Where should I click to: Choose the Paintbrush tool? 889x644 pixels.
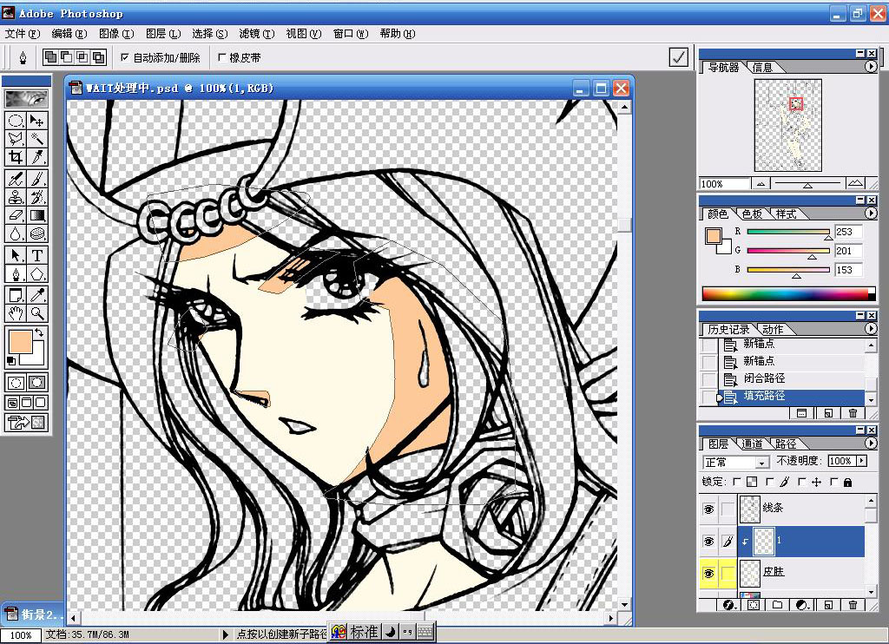point(36,179)
